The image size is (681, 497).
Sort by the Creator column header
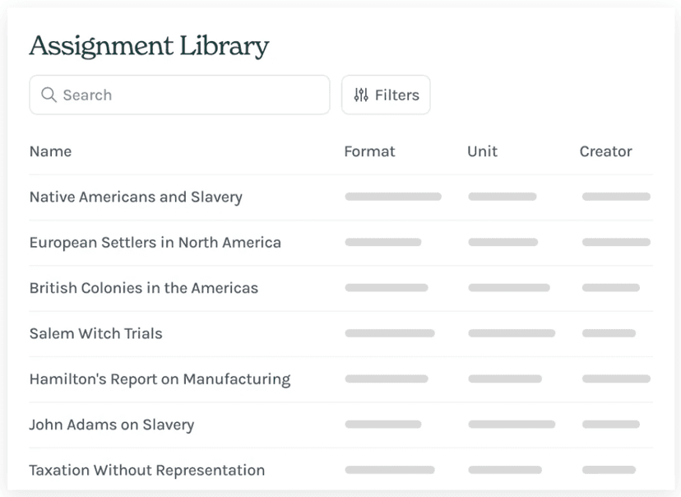point(605,151)
